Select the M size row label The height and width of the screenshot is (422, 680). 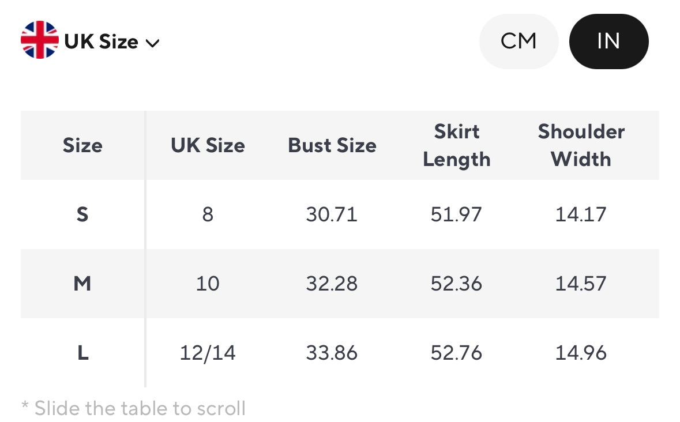coord(82,284)
